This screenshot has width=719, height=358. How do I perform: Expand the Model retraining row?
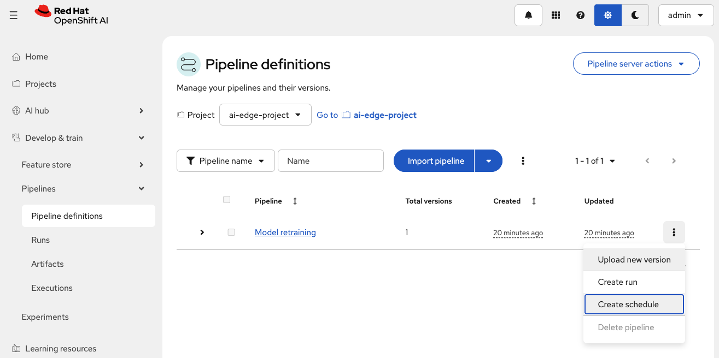(x=202, y=232)
